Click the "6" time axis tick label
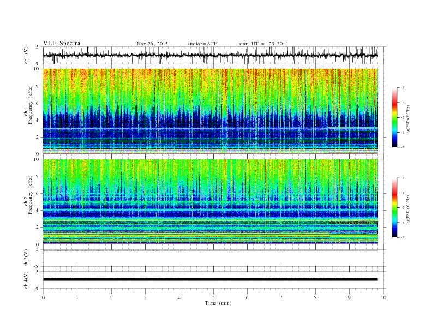Screen dimensions: 432x334 click(x=247, y=297)
